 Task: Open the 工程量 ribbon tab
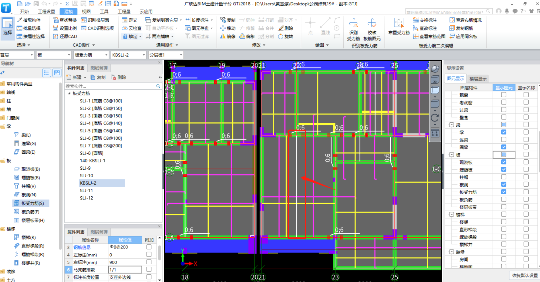(124, 11)
